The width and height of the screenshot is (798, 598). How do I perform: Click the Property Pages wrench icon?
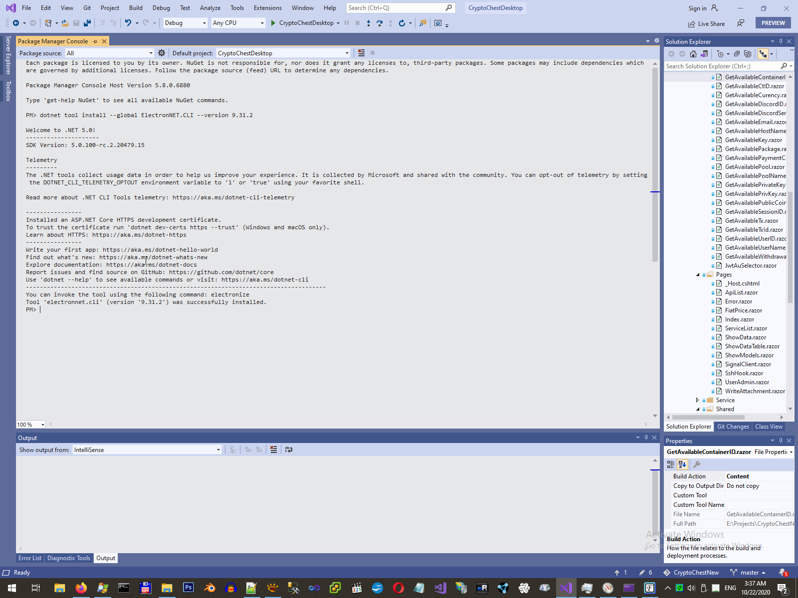[x=697, y=464]
